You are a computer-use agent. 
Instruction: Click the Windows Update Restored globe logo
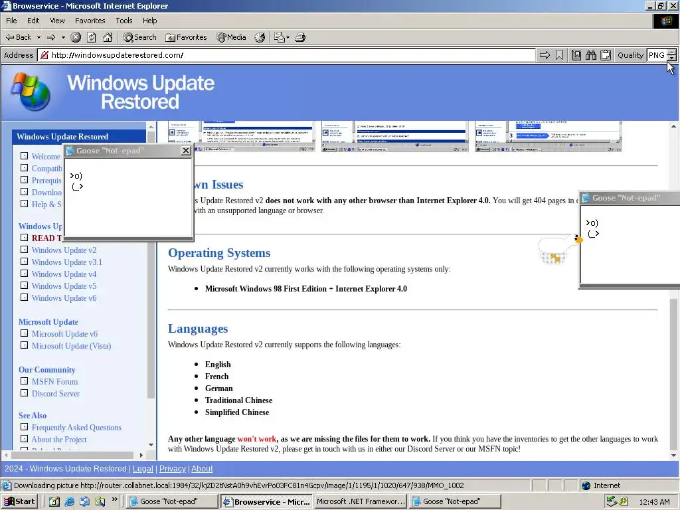[x=31, y=92]
